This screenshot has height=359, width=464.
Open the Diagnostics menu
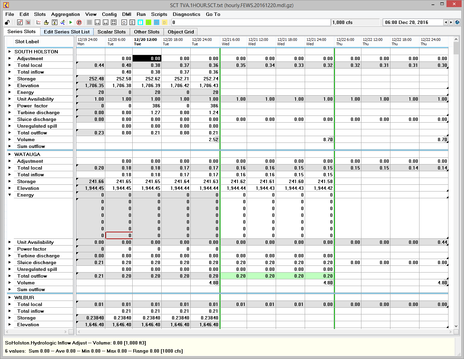(x=187, y=14)
